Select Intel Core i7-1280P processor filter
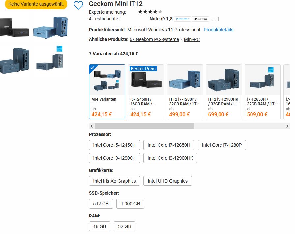This screenshot has height=234, width=295. point(221,145)
